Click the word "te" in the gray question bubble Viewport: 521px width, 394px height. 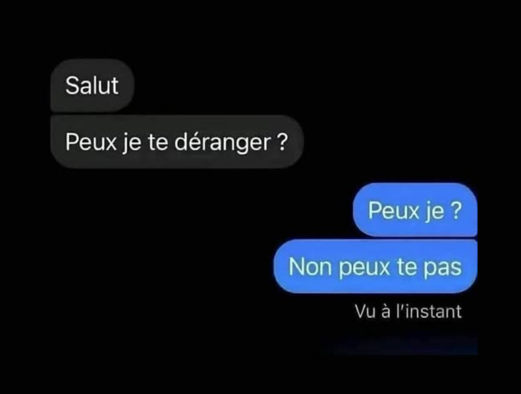(x=158, y=142)
